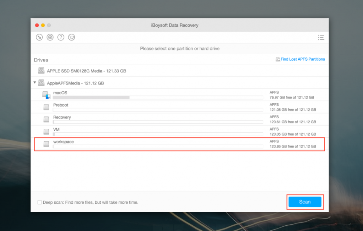Click the Recovery volume icon
The width and height of the screenshot is (363, 231).
point(46,119)
